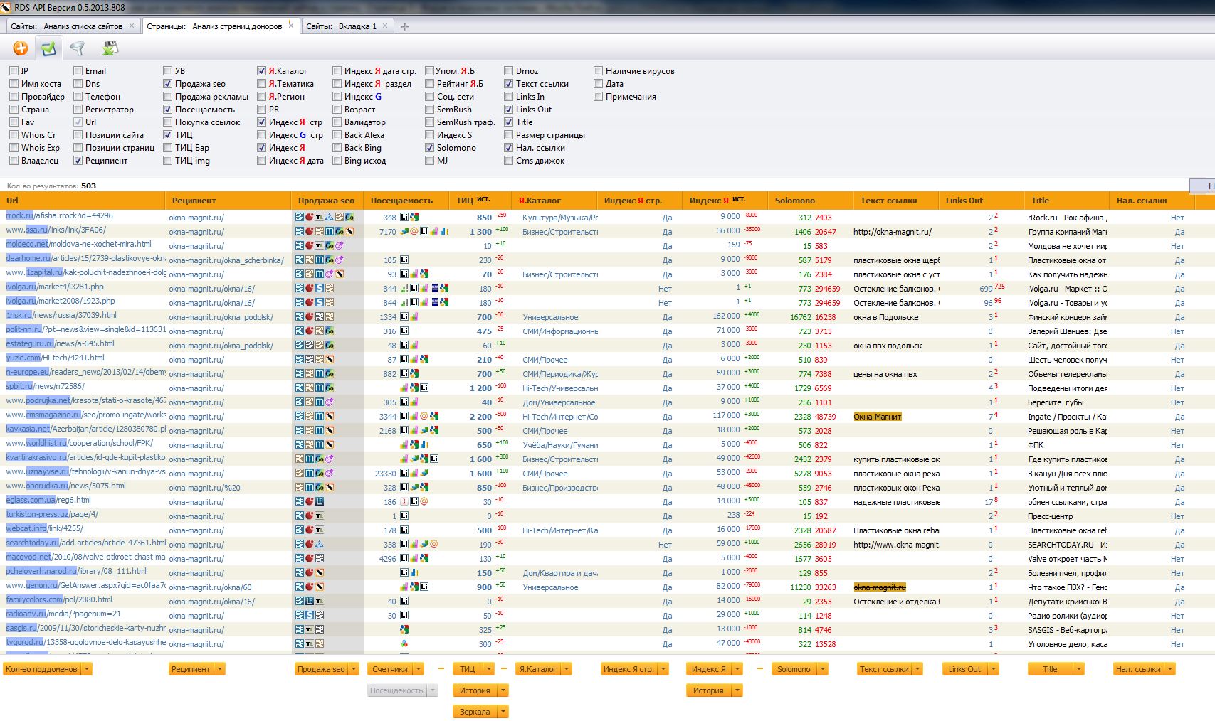Open the yuzle.com/Hi-tech/4241.html link
This screenshot has height=721, width=1215.
pos(55,358)
